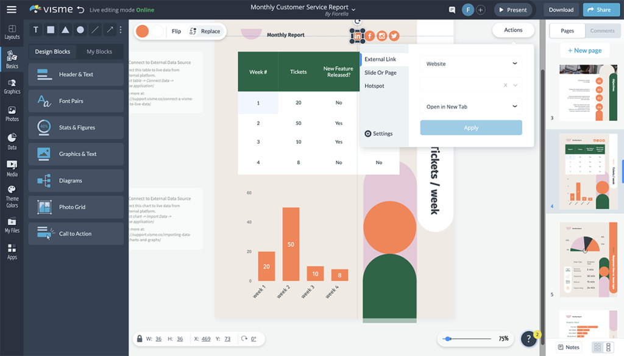Open the Data panel in the sidebar
The width and height of the screenshot is (624, 356).
coord(12,139)
